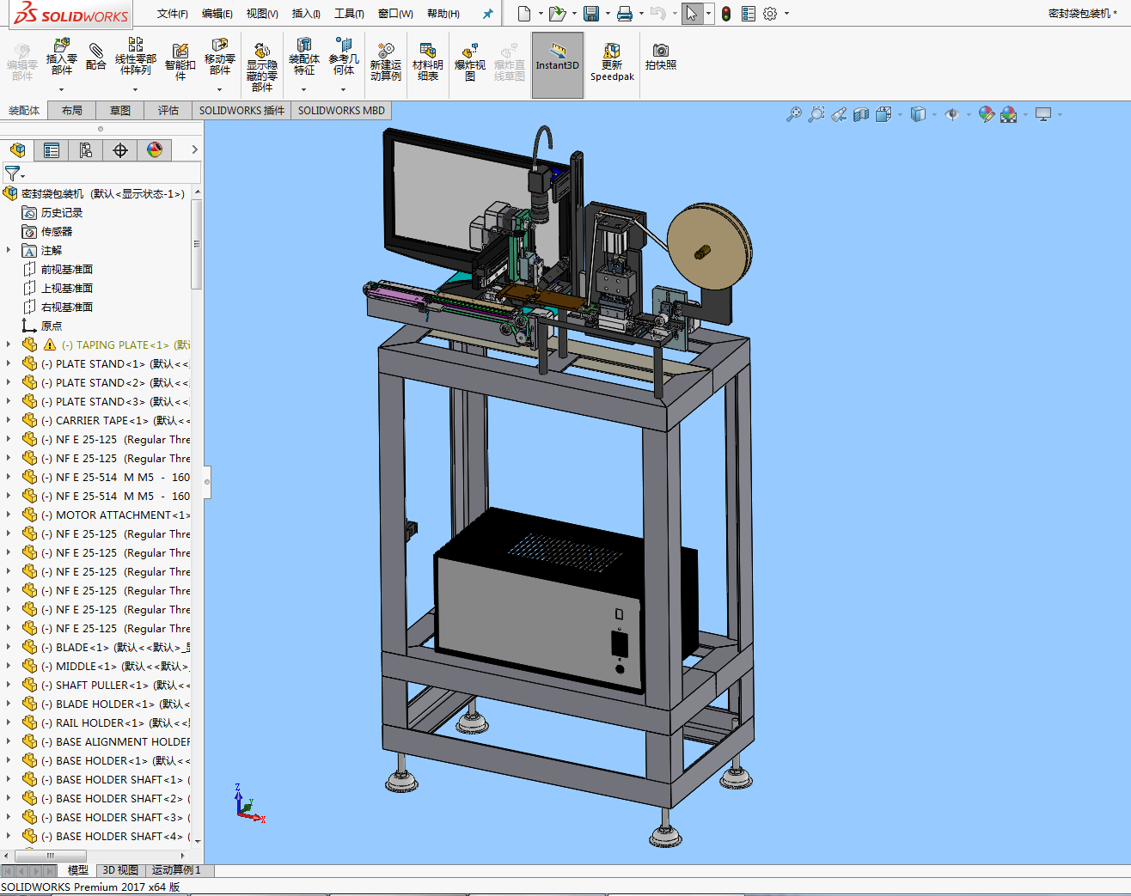Toggle the Hide/Show Items eye icon
Screen dimensions: 1131x896
click(x=951, y=114)
